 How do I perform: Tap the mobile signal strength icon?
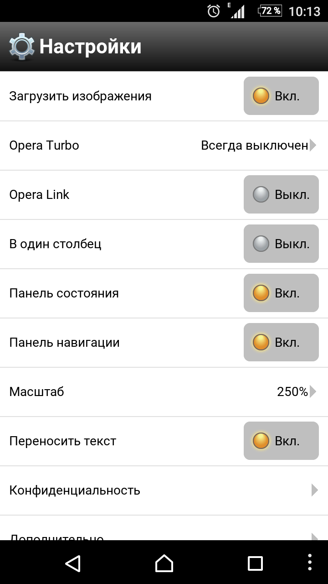point(237,11)
